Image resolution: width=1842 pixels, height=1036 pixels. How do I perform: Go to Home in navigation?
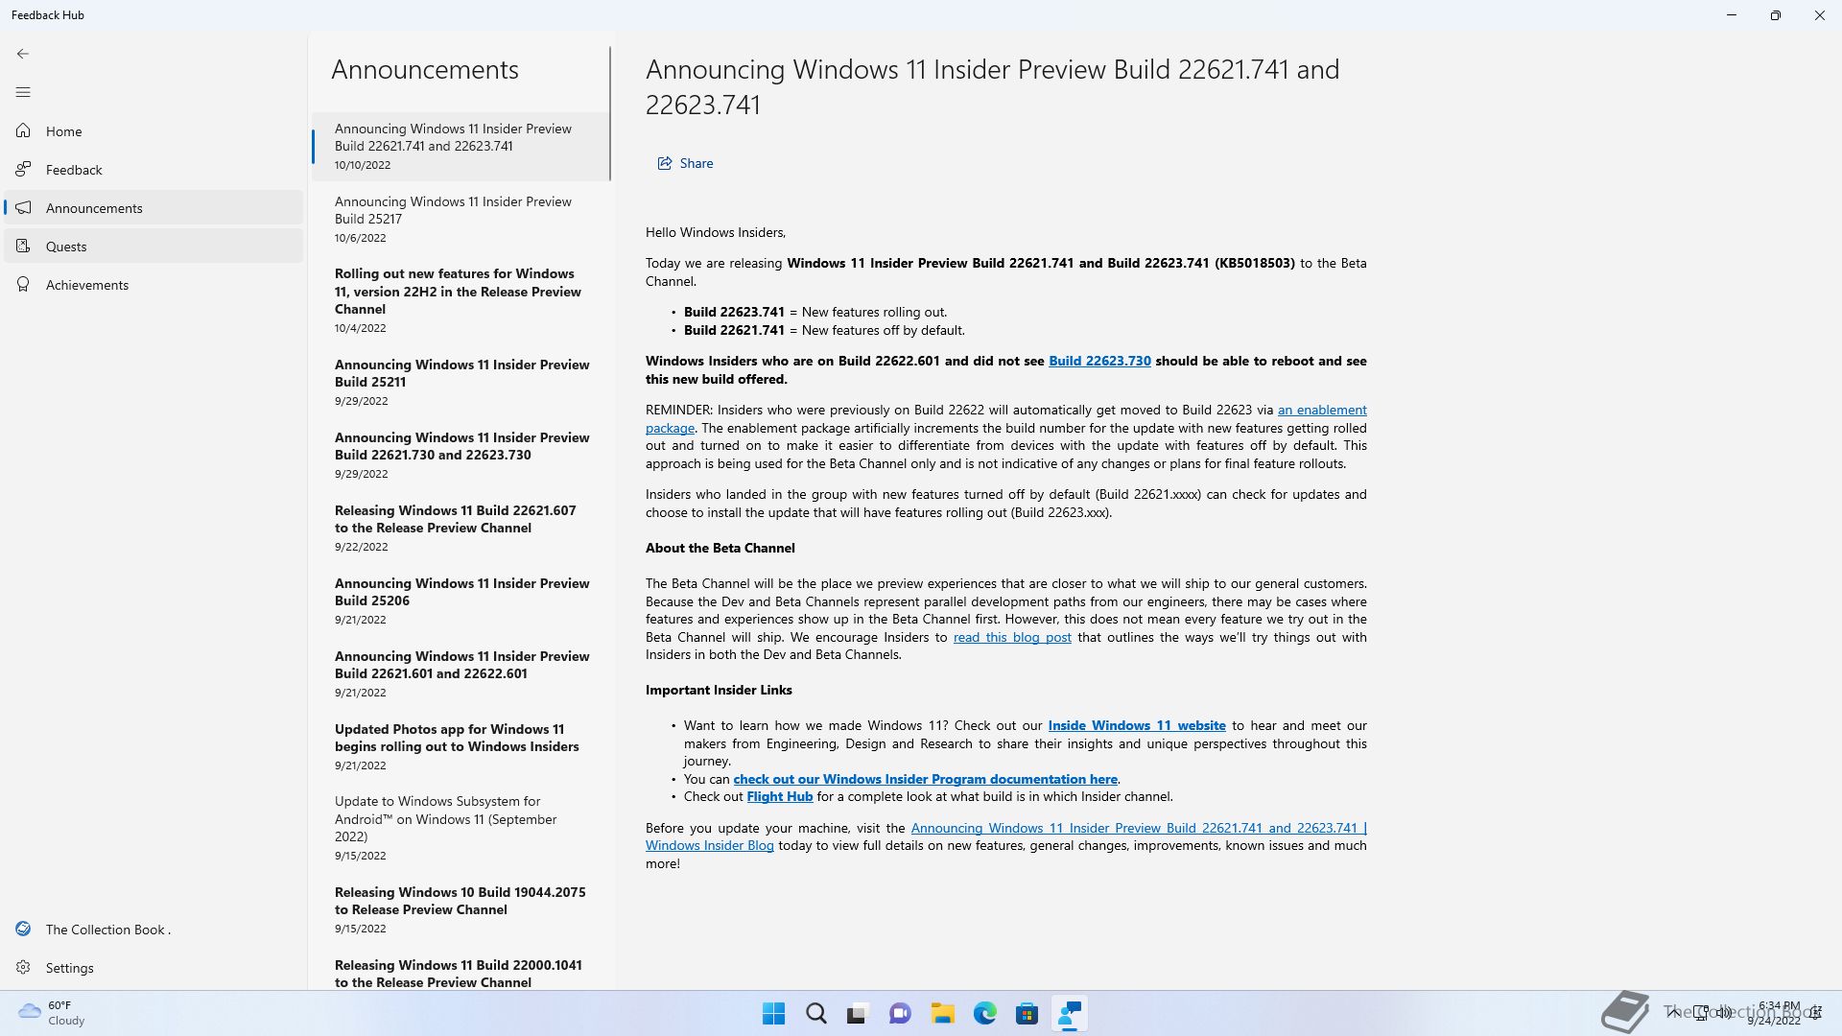coord(153,130)
